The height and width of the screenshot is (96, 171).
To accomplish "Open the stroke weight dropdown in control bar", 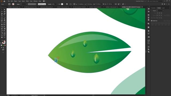I will pos(26,4).
